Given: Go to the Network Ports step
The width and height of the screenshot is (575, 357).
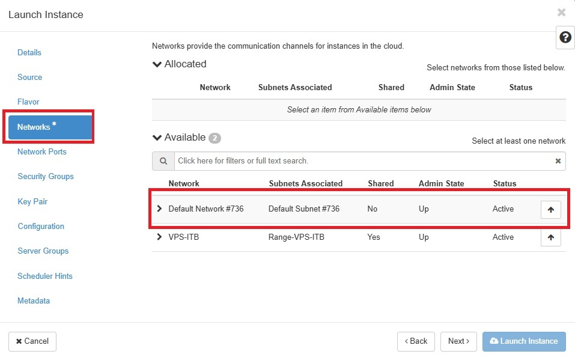Looking at the screenshot, I should pyautogui.click(x=42, y=151).
